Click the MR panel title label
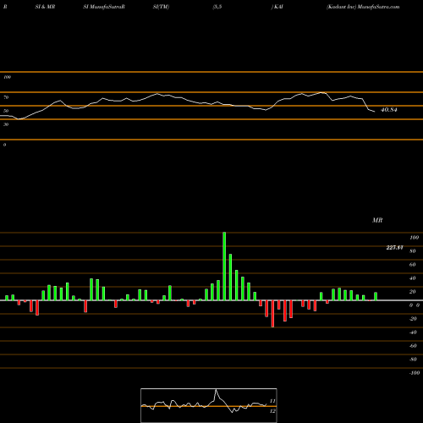Viewport: 423px width, 423px height. pyautogui.click(x=377, y=220)
